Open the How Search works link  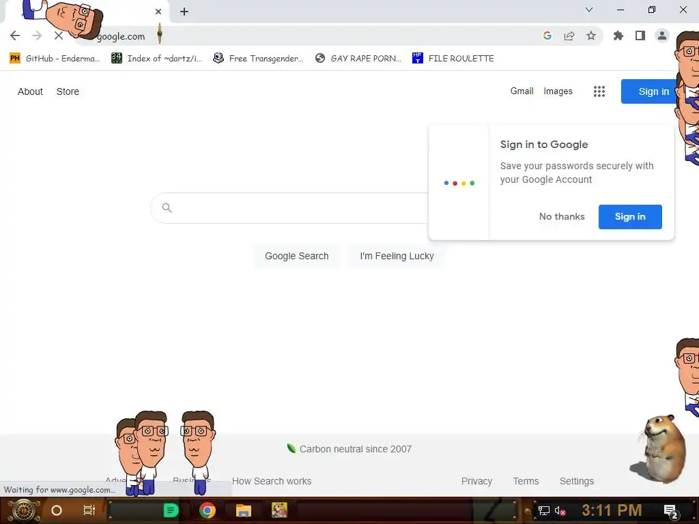[x=272, y=481]
